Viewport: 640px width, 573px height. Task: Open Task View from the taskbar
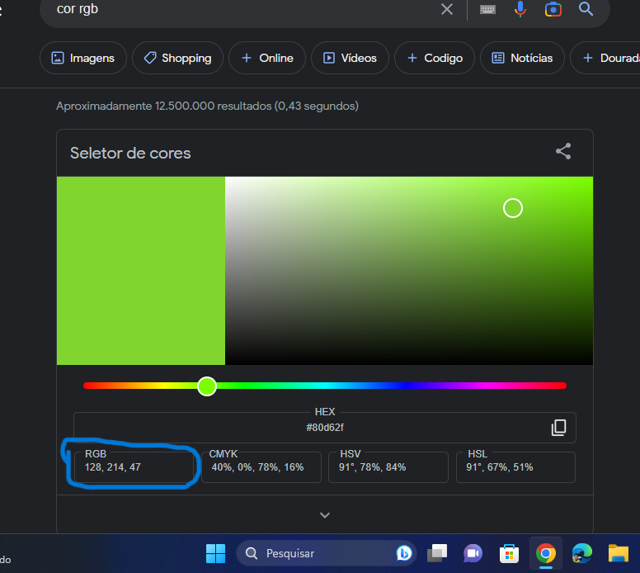(x=437, y=553)
